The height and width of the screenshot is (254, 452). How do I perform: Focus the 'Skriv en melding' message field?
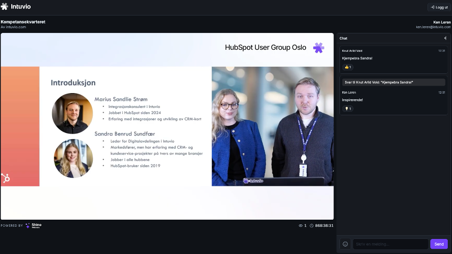tap(391, 244)
